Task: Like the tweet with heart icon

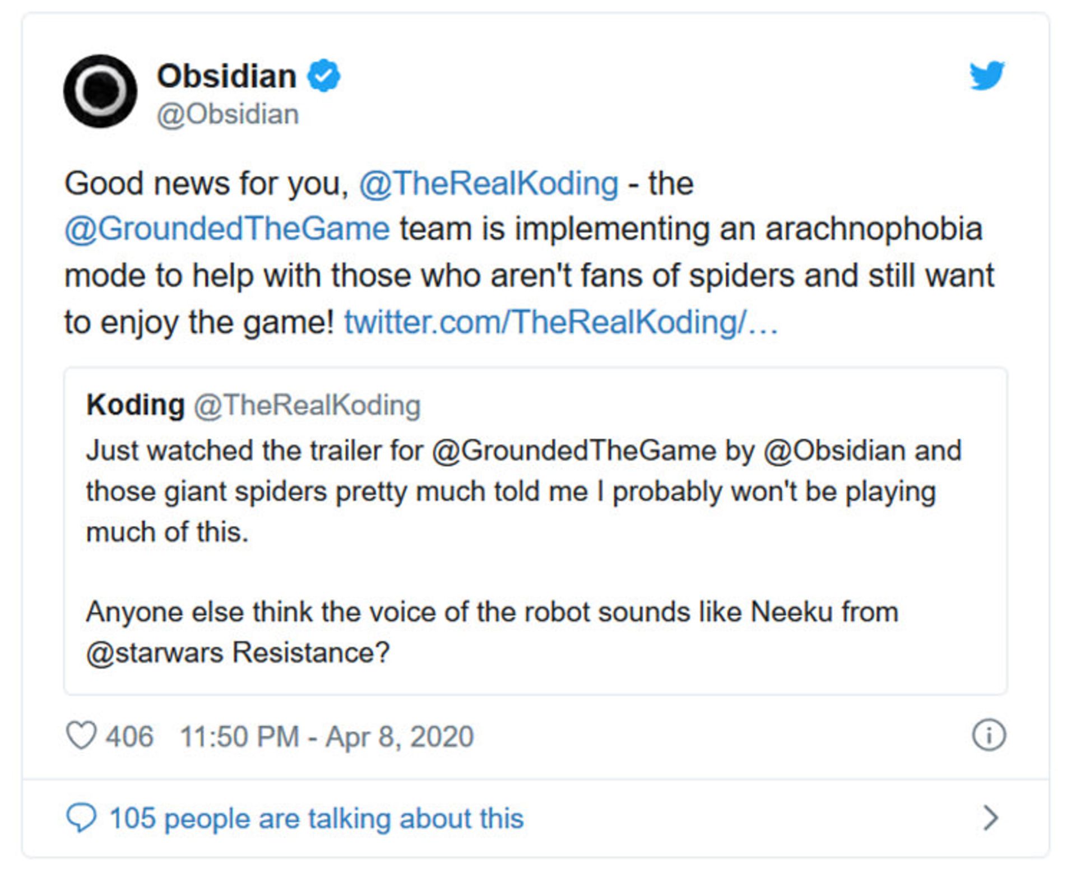Action: [x=81, y=735]
